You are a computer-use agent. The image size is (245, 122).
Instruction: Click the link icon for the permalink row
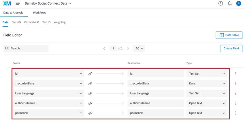click(x=90, y=113)
